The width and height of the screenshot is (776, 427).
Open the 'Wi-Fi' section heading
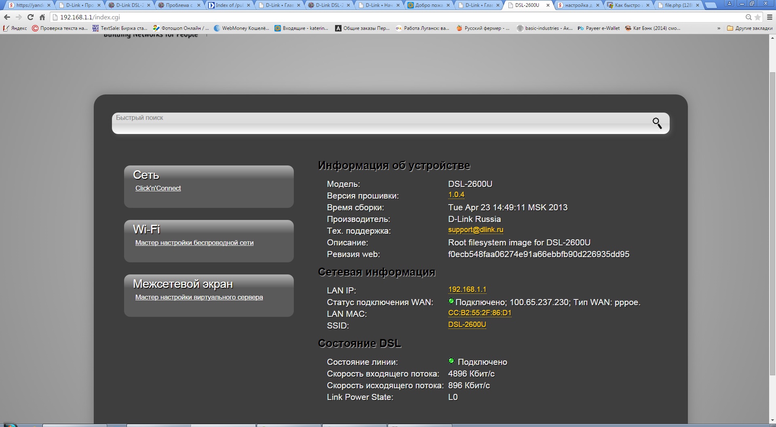pyautogui.click(x=147, y=229)
